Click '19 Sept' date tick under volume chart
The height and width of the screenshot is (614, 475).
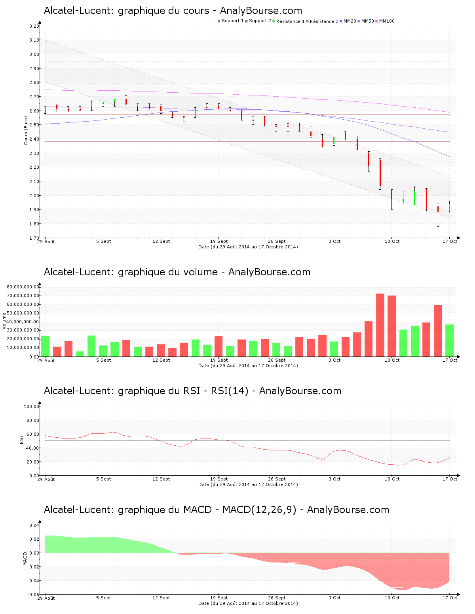(x=219, y=360)
